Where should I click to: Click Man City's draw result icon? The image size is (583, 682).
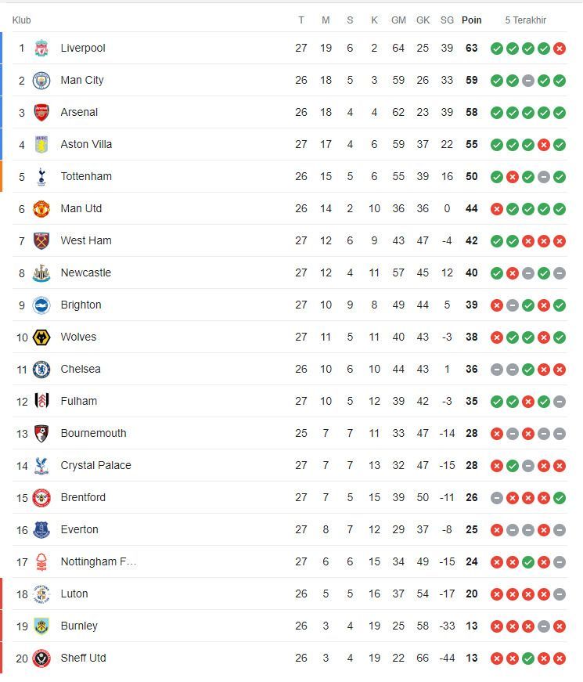(x=528, y=81)
